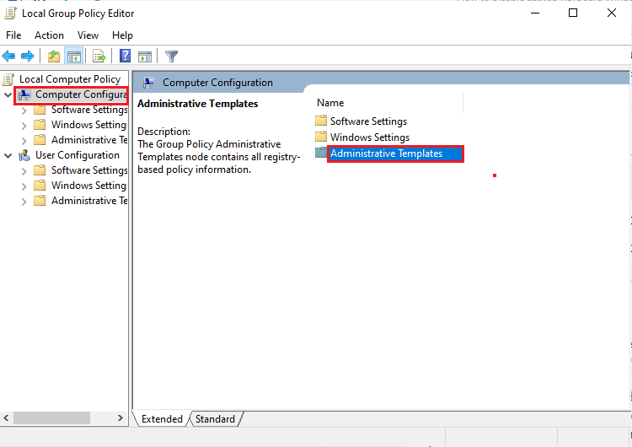Select Administrative Templates under User Configuration tree
Viewport: 632px width, 447px height.
(x=89, y=201)
